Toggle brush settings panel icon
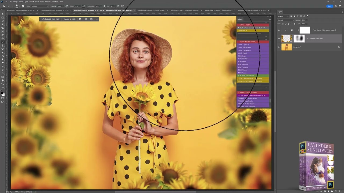The height and width of the screenshot is (193, 344). (x=23, y=6)
